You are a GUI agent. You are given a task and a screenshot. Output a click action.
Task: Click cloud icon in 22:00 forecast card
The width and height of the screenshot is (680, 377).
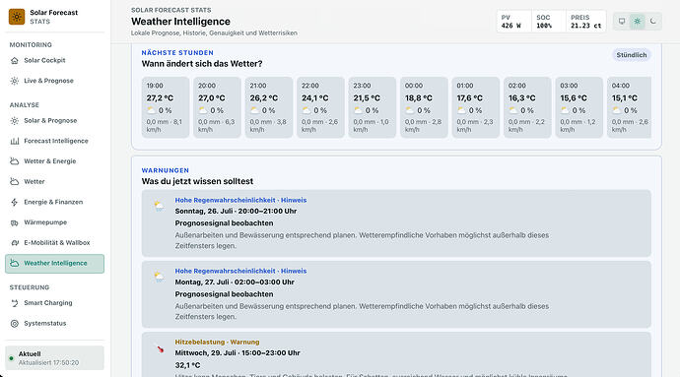pyautogui.click(x=306, y=110)
